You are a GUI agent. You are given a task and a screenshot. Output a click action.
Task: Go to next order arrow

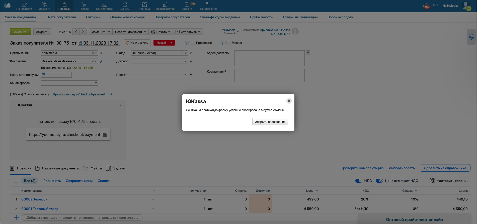pyautogui.click(x=83, y=32)
